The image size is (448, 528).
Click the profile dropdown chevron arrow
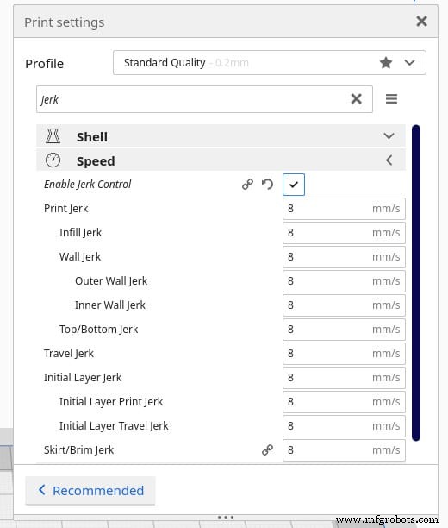coord(409,63)
